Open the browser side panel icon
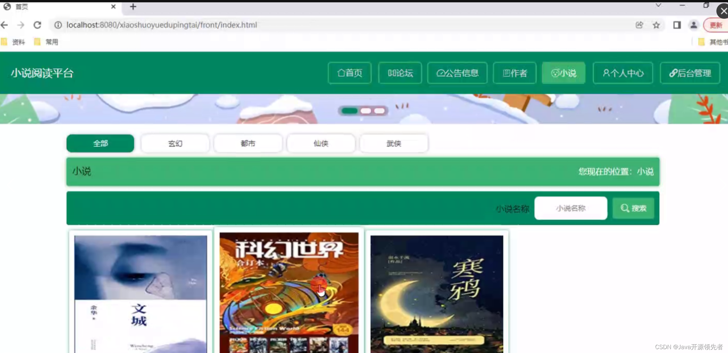This screenshot has width=728, height=353. tap(677, 25)
